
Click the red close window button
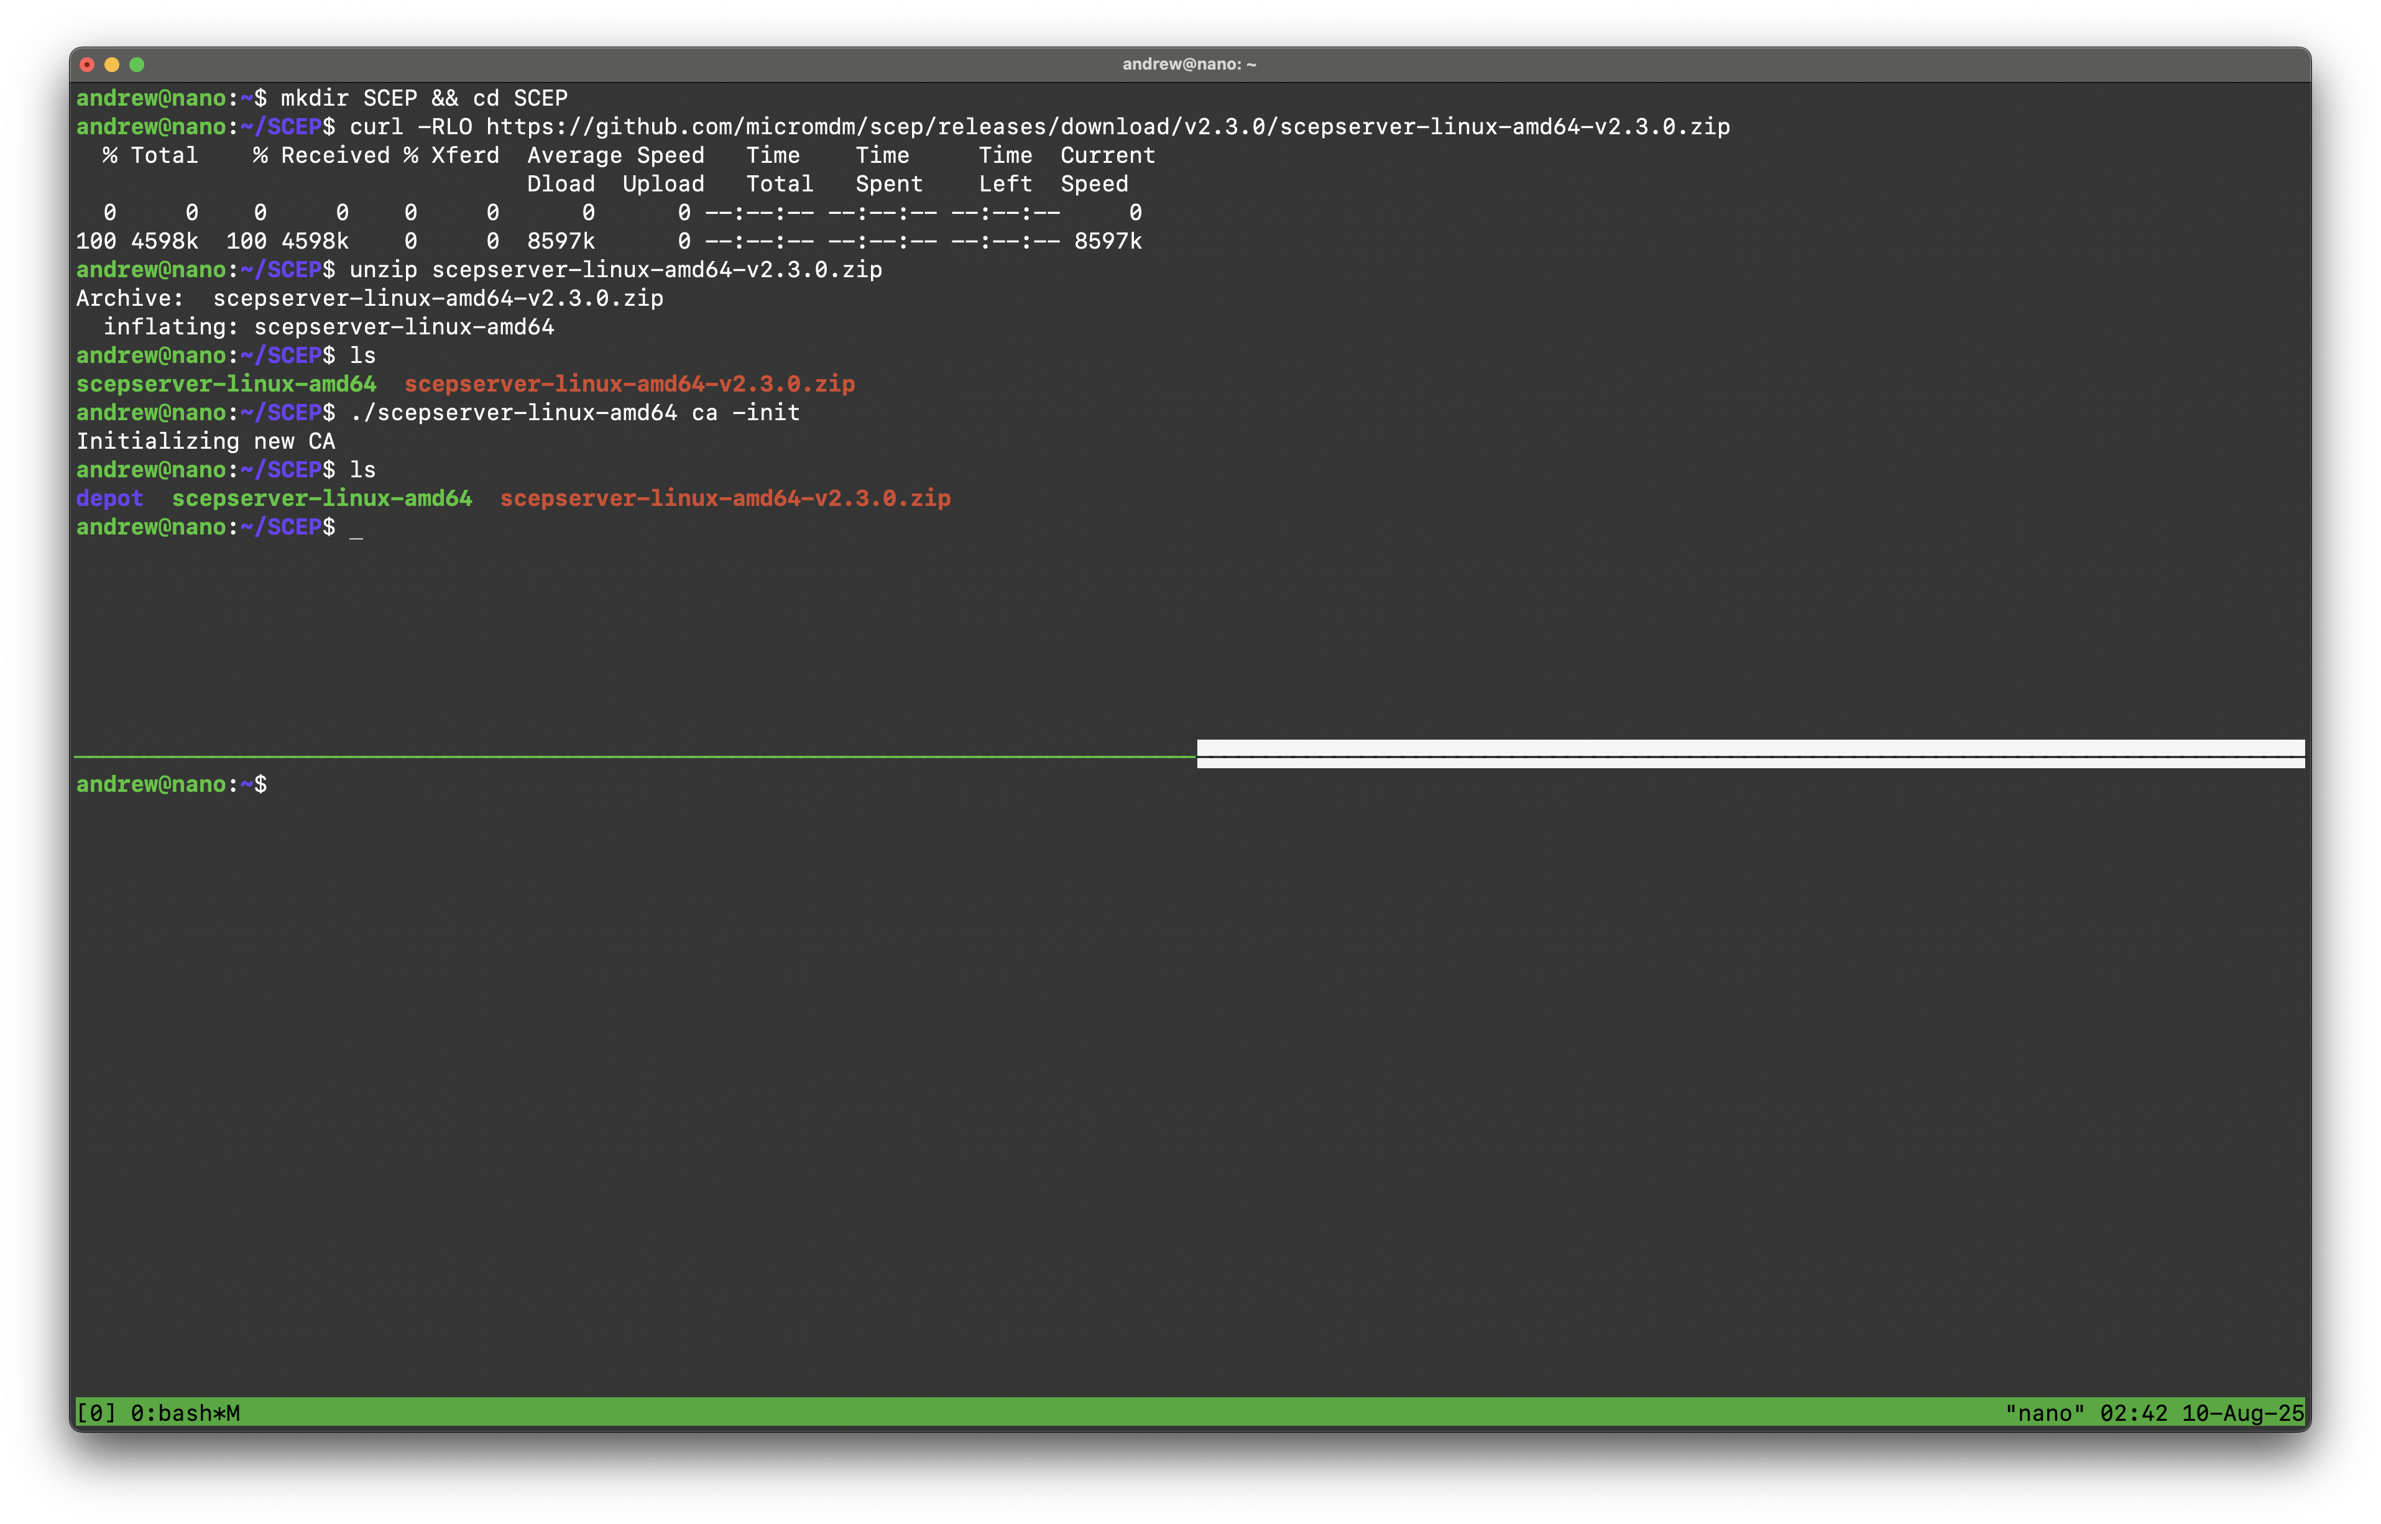(x=87, y=64)
